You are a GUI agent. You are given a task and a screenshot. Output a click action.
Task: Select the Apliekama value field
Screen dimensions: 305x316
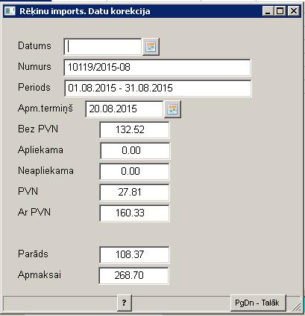coord(135,151)
